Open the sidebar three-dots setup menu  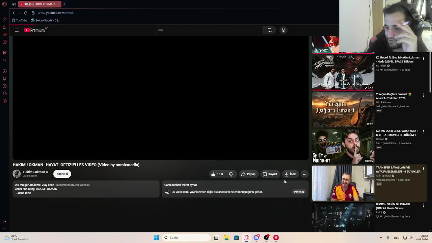coord(5,229)
